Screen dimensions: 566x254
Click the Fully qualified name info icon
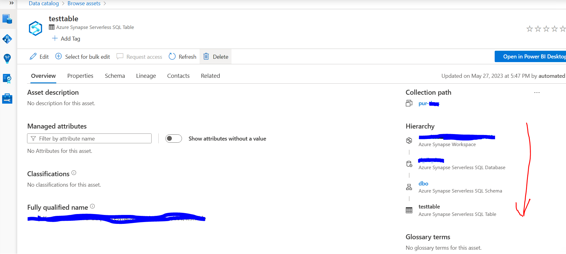[93, 206]
